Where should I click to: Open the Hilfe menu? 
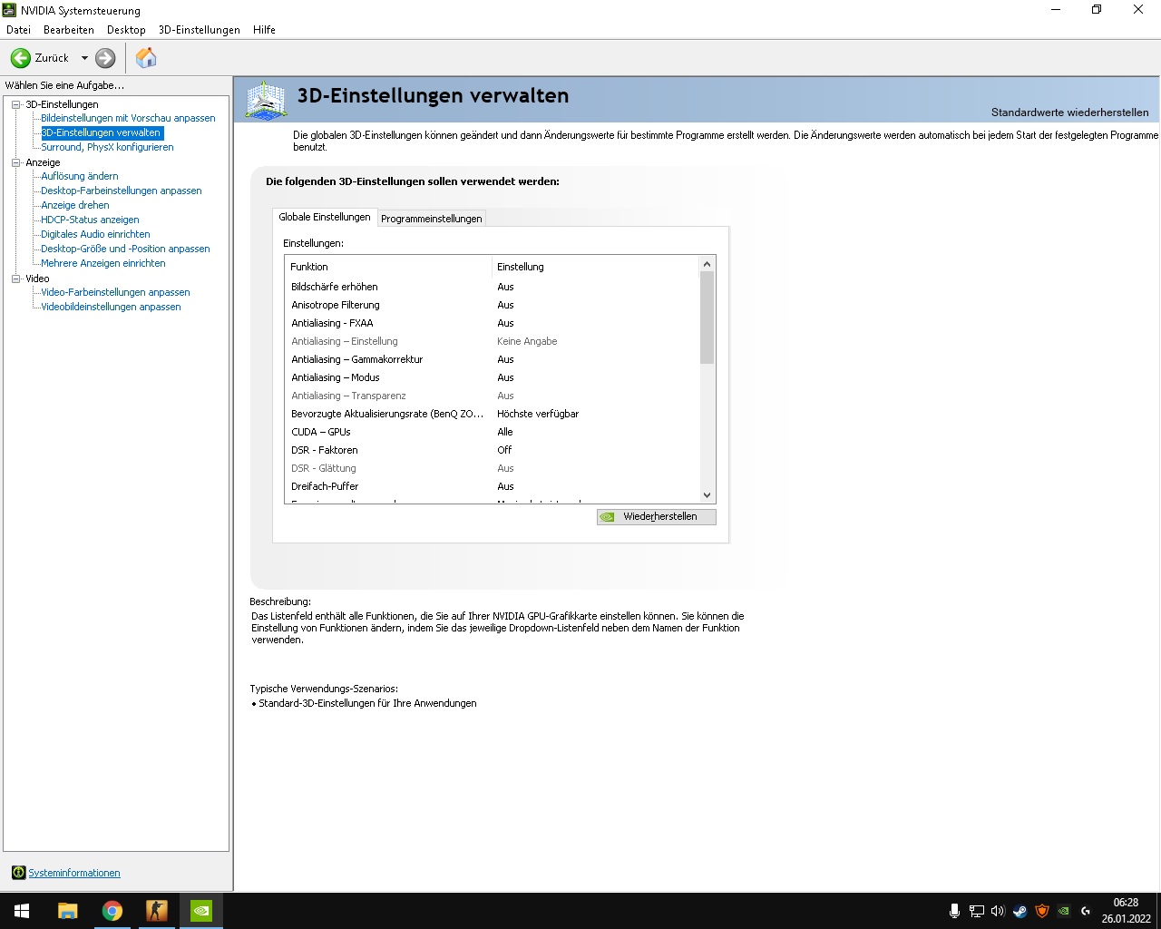(264, 30)
